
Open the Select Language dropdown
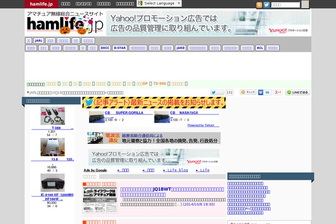point(159,3)
